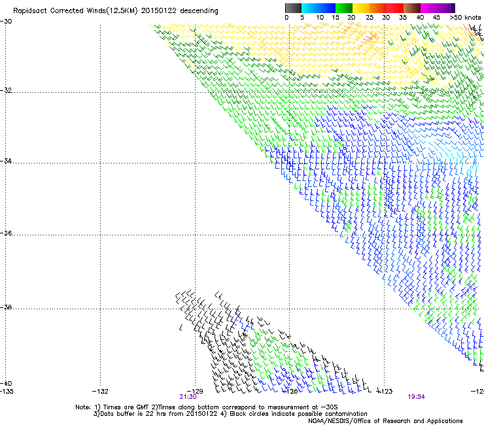The image size is (484, 425).
Task: Click the longitude label '-132'
Action: tap(100, 392)
